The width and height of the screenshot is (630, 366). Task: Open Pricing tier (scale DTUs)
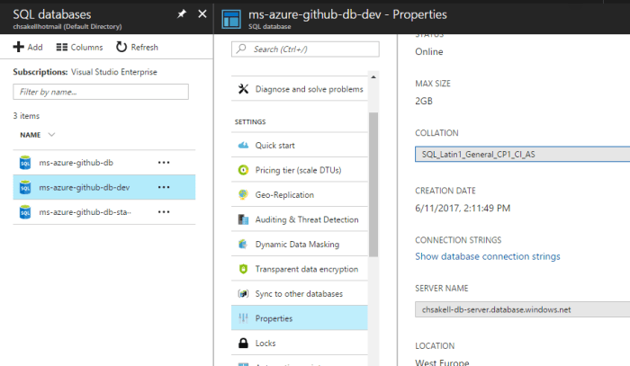point(297,170)
